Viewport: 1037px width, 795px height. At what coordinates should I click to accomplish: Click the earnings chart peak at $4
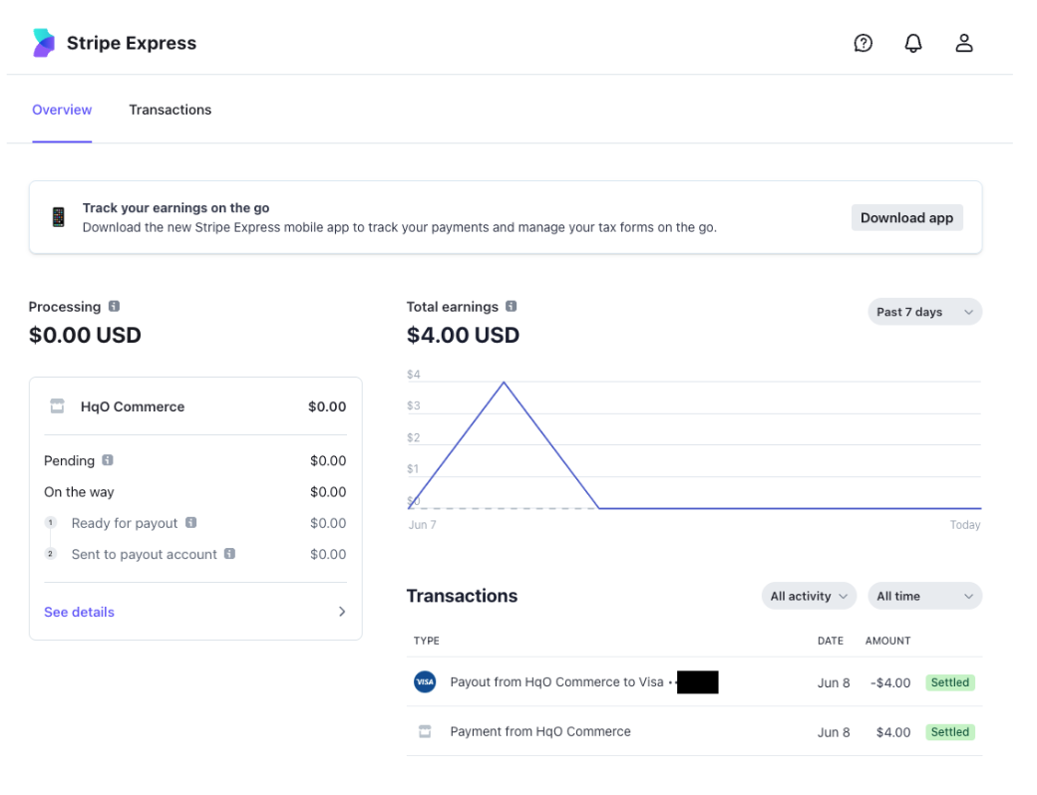tap(504, 382)
